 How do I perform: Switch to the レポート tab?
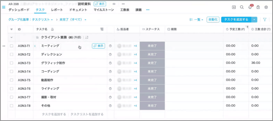click(x=57, y=10)
